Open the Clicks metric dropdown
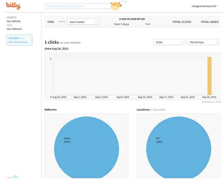This screenshot has width=224, height=186. 169,42
